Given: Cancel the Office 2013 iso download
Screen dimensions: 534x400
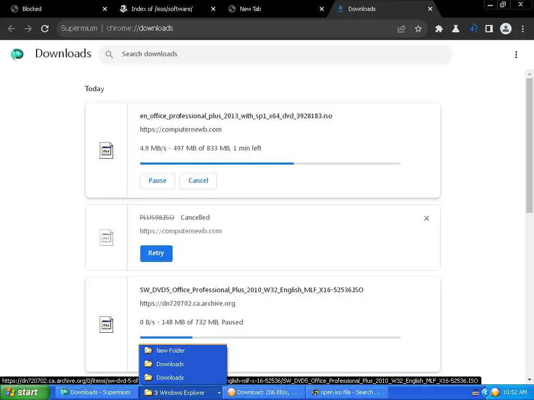Looking at the screenshot, I should (x=198, y=181).
